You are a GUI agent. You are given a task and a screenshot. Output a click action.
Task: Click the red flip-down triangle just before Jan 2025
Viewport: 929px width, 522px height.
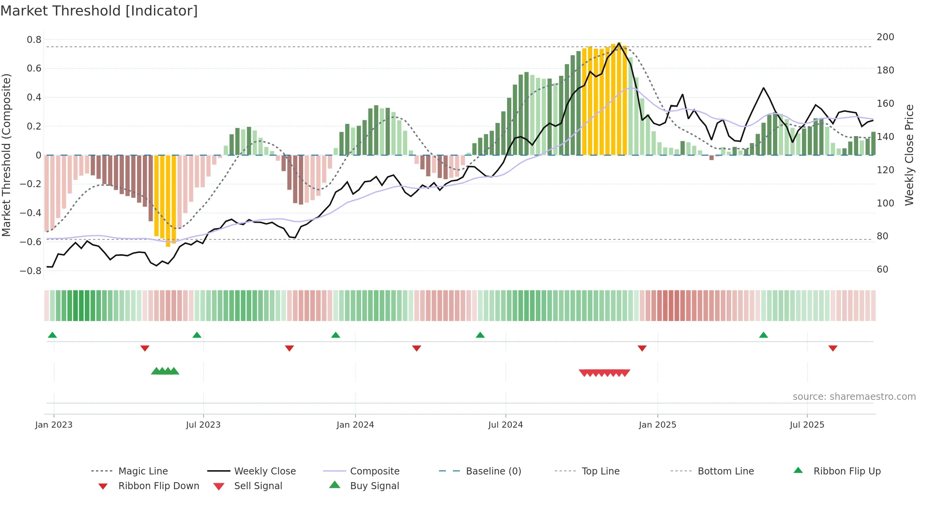(x=642, y=348)
